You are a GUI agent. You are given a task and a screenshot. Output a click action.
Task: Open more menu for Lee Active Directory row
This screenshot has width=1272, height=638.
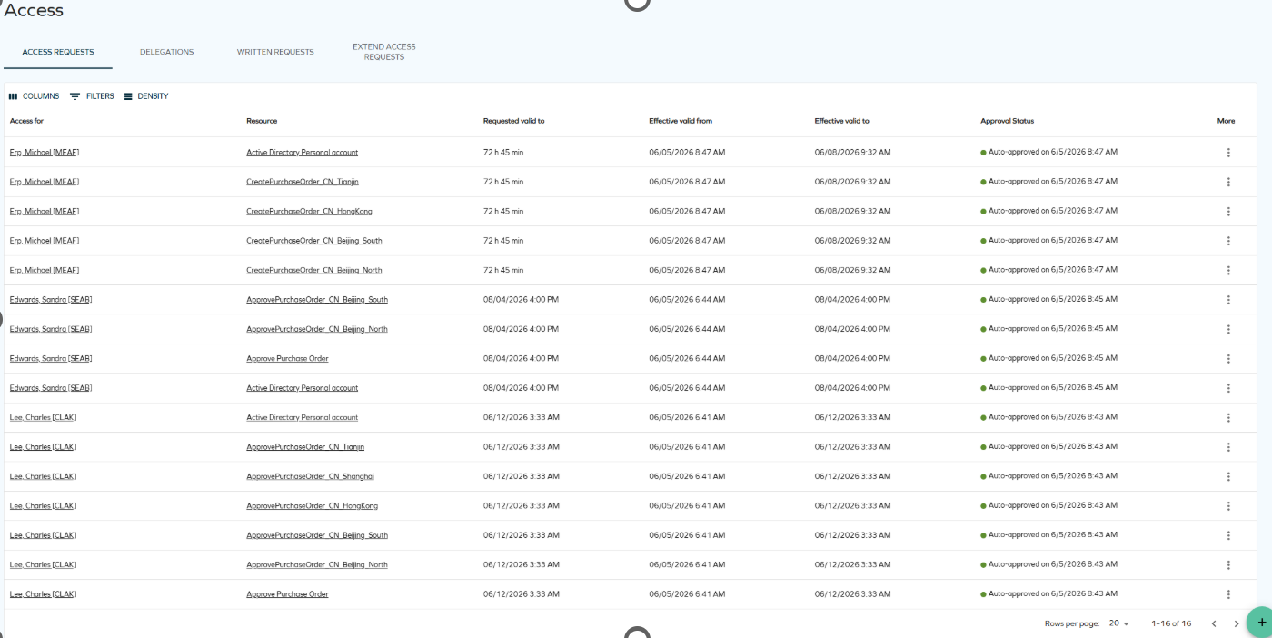click(x=1228, y=418)
